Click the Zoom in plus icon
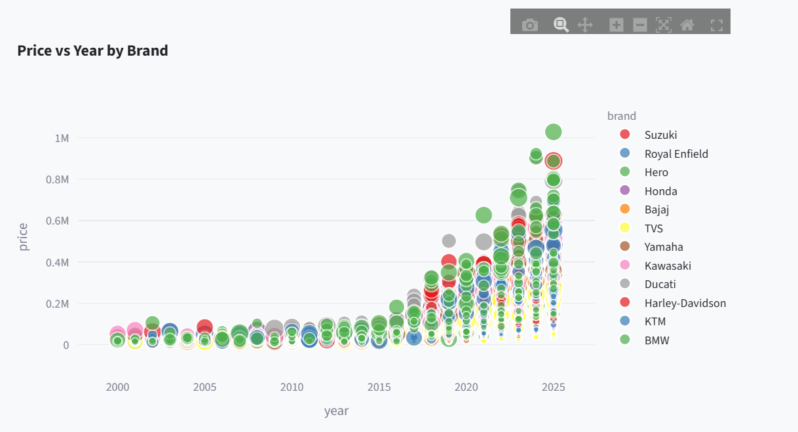Viewport: 798px width, 432px height. coord(617,25)
